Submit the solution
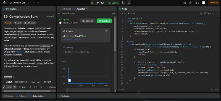The image size is (221, 101). click(x=113, y=3)
